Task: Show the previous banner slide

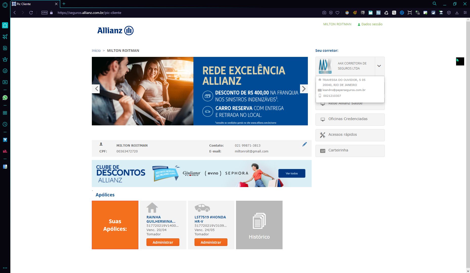Action: [96, 89]
